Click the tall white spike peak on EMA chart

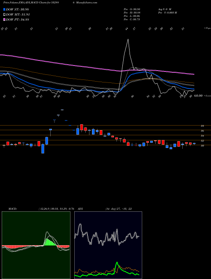pyautogui.click(x=128, y=39)
